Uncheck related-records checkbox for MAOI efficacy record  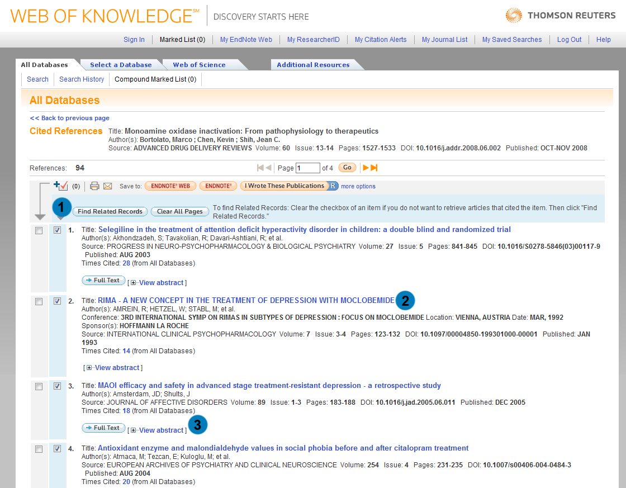coord(57,386)
